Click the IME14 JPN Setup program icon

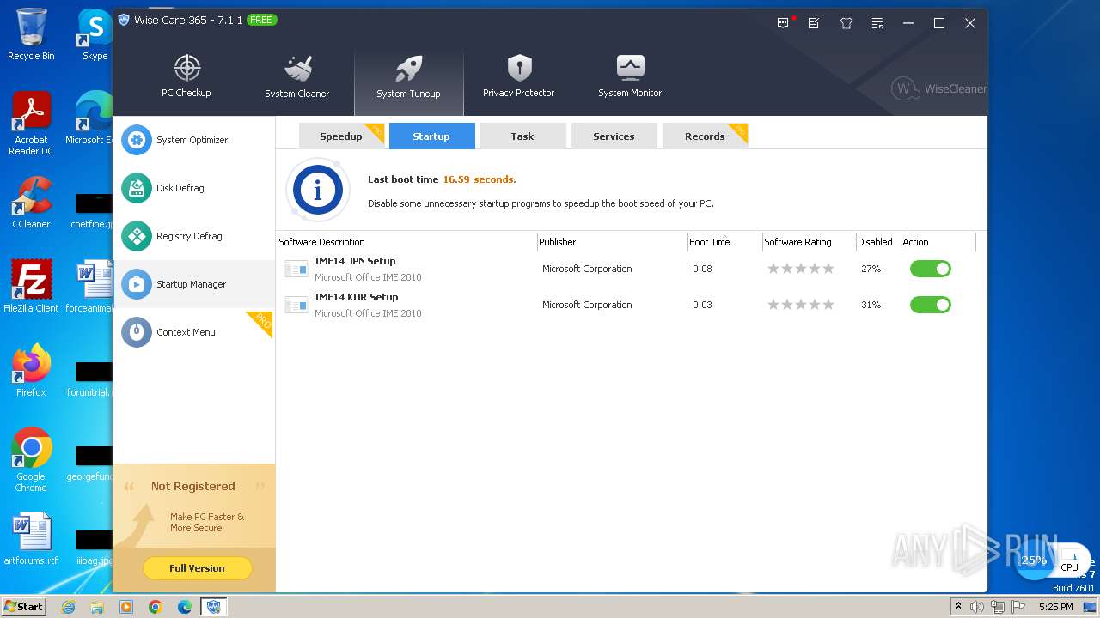(296, 270)
